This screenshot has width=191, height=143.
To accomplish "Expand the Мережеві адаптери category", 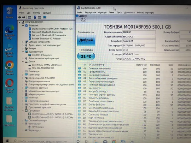I will 23,88.
